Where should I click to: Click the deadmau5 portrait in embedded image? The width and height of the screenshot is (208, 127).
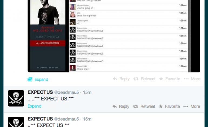pyautogui.click(x=48, y=12)
